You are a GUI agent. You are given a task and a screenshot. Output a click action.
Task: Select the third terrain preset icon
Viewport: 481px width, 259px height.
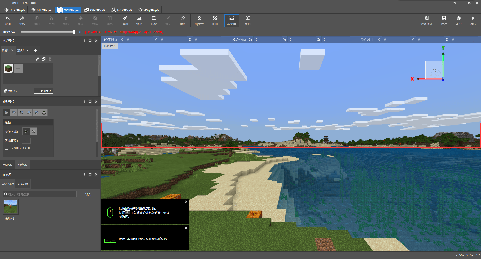[21, 112]
